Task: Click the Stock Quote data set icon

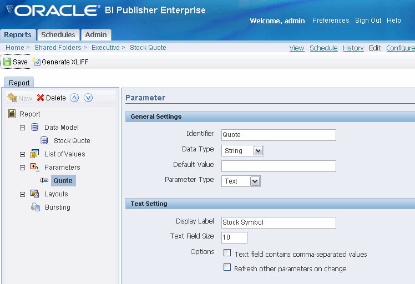Action: (x=44, y=140)
